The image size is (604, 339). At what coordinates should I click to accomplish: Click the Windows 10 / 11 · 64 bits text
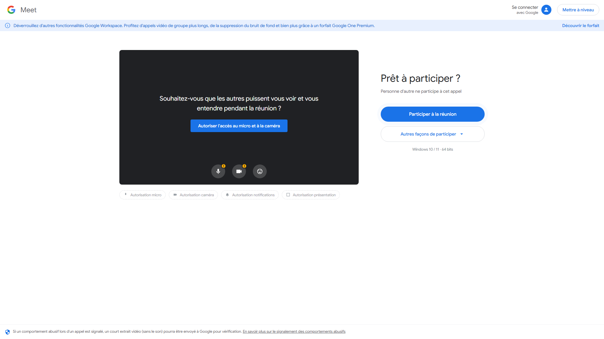pyautogui.click(x=432, y=149)
